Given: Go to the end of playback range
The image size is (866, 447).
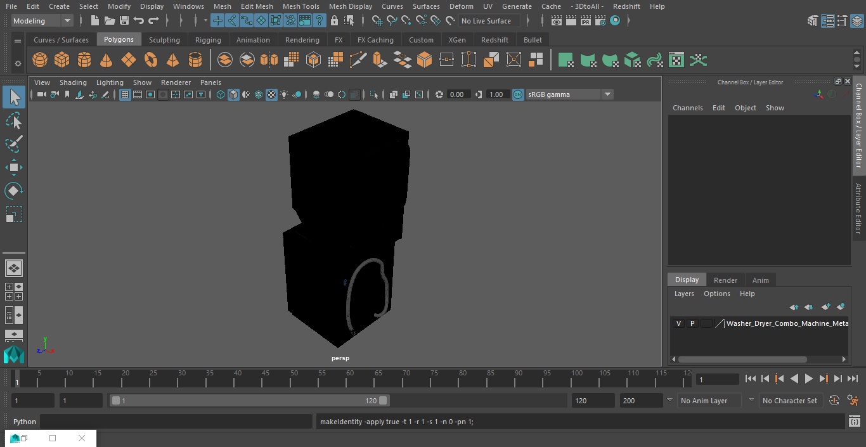Looking at the screenshot, I should 853,379.
